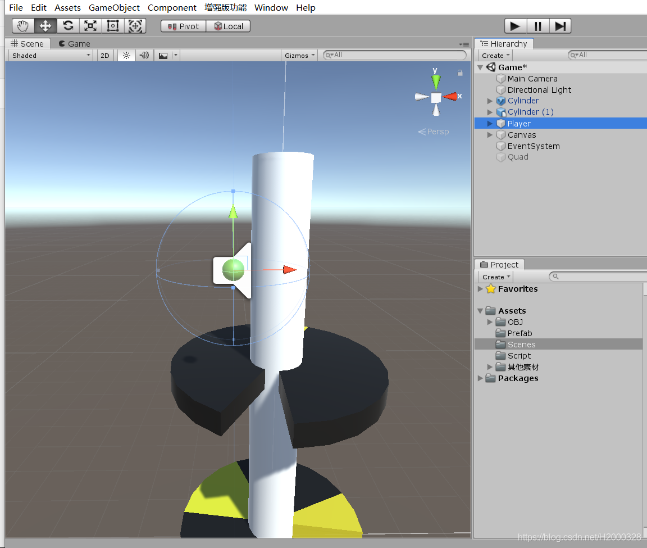This screenshot has width=647, height=548.
Task: Select Main Camera in Hierarchy
Action: click(x=532, y=79)
